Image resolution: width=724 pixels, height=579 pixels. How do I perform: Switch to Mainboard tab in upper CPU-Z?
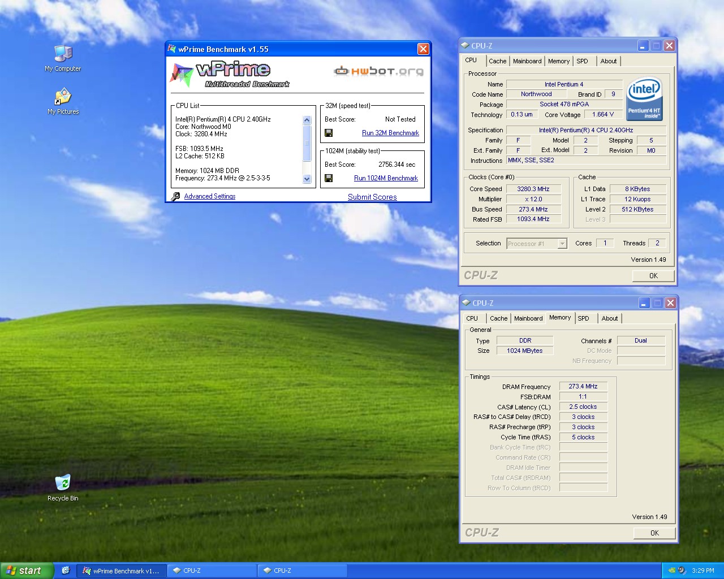click(527, 61)
